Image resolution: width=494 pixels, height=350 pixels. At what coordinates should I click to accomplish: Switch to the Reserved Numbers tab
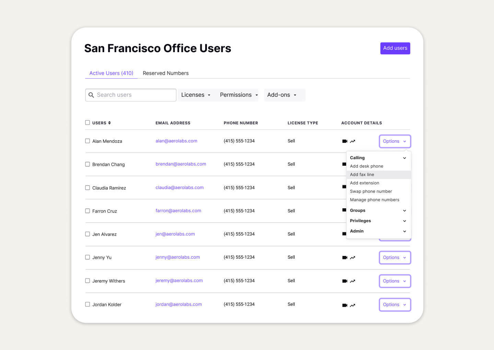(166, 73)
